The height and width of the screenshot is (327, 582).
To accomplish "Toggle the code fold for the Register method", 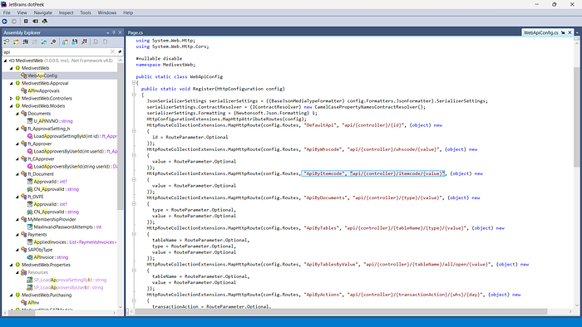I will point(134,95).
